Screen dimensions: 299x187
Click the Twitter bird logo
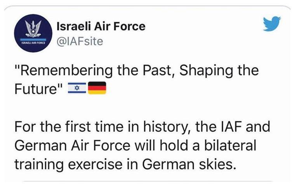pos(271,24)
